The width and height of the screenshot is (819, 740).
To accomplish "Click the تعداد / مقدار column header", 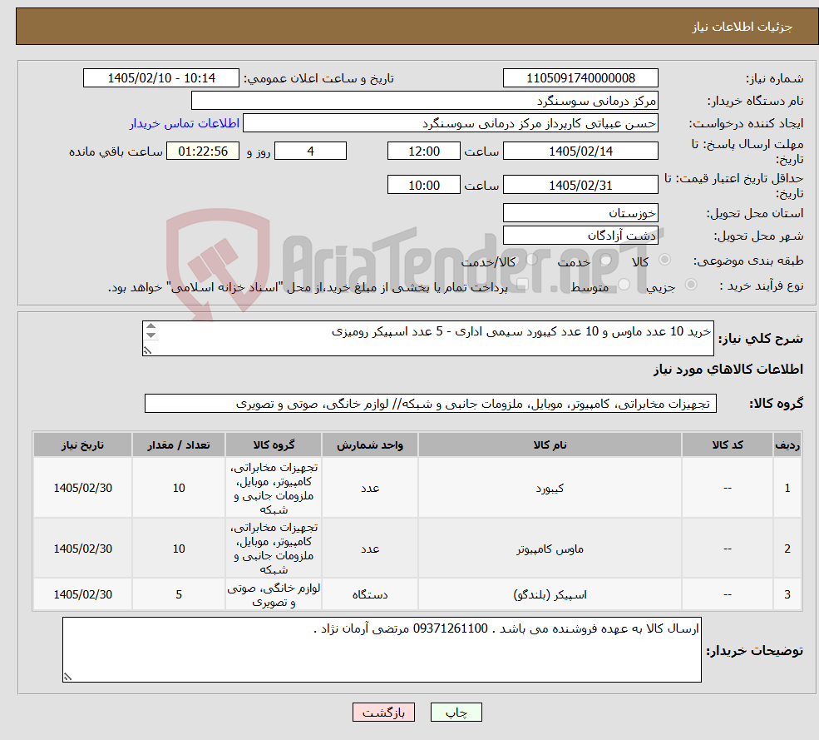I will (x=179, y=444).
